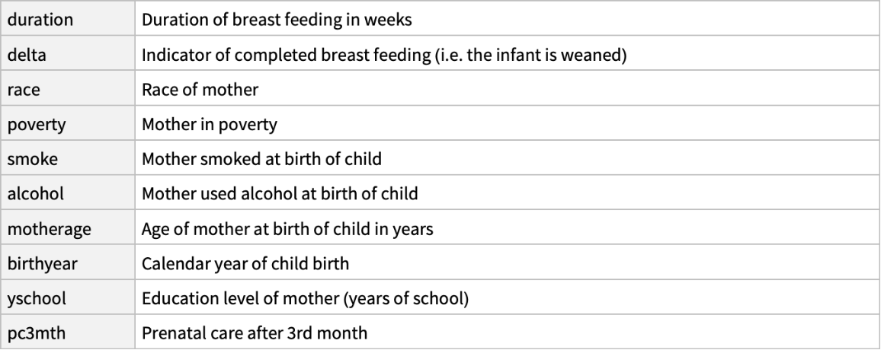The height and width of the screenshot is (350, 881).
Task: Click the 'smoke' variable name cell
Action: tap(30, 159)
